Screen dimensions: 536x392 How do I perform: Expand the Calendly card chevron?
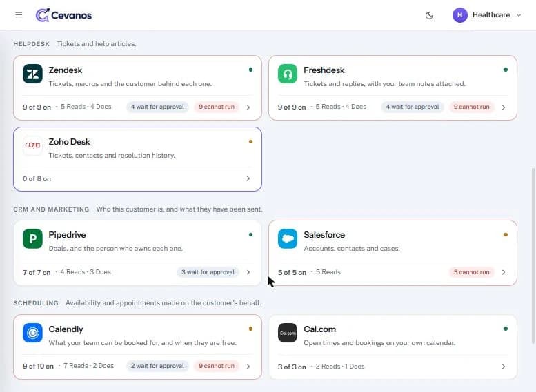[x=248, y=367]
